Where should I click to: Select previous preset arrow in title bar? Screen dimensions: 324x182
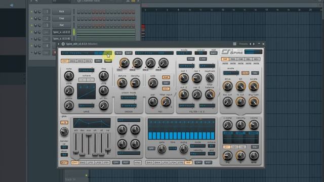(250, 44)
